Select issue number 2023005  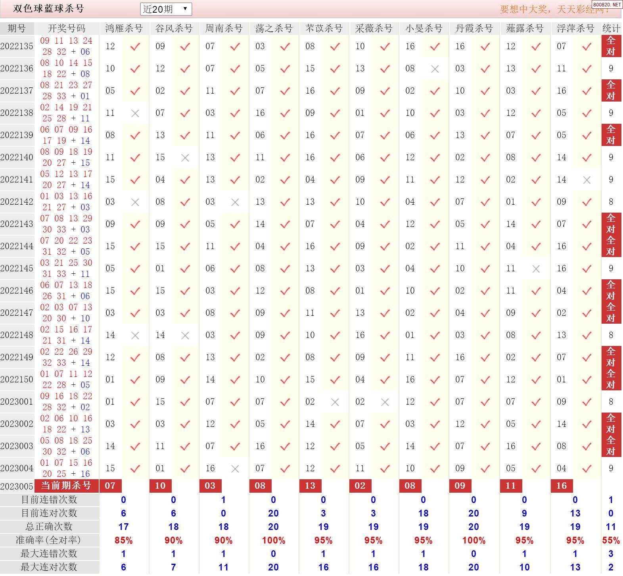[17, 486]
